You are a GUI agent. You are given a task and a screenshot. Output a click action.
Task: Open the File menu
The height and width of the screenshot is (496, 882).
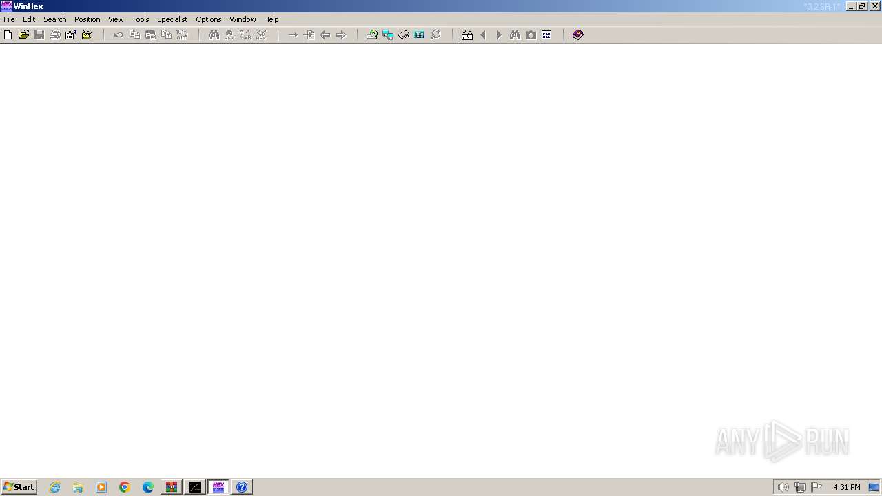pyautogui.click(x=9, y=19)
